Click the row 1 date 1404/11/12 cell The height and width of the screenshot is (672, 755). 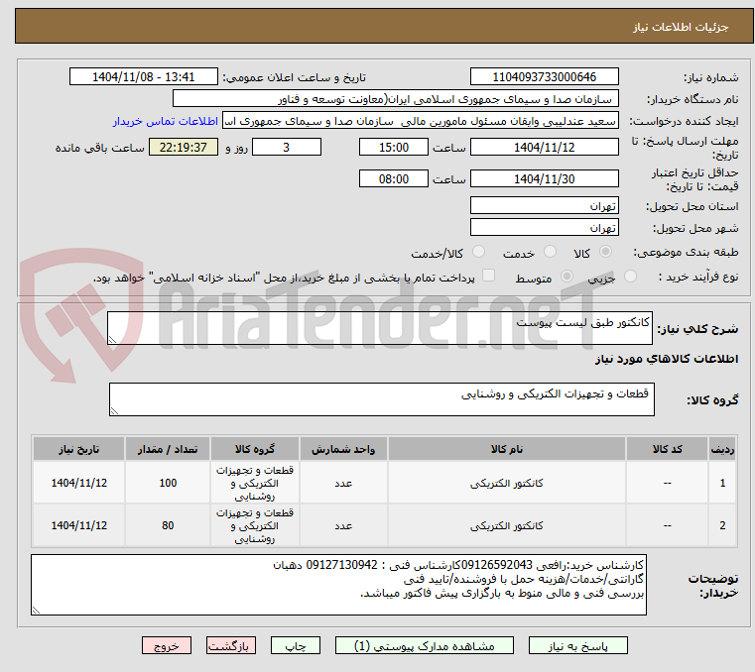79,483
